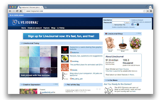This screenshot has height=100, width=161.
Task: Select the Bear Hug gift in the shop
Action: [110, 43]
